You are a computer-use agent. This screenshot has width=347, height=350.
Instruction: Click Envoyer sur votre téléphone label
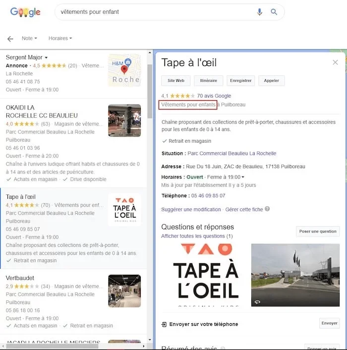(204, 324)
